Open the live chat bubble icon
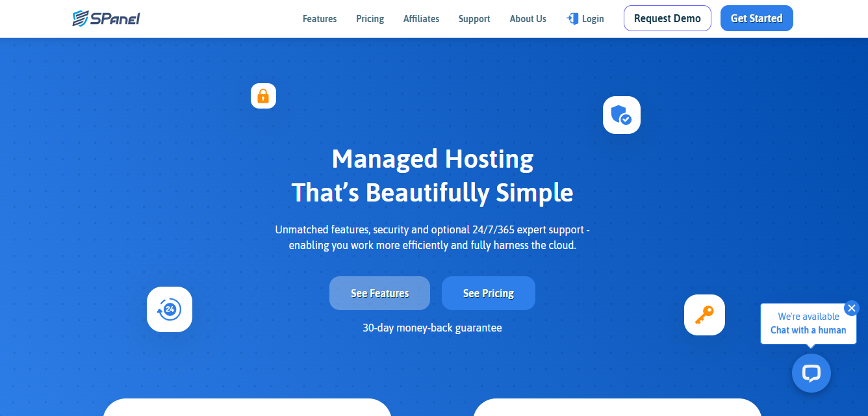 tap(811, 373)
